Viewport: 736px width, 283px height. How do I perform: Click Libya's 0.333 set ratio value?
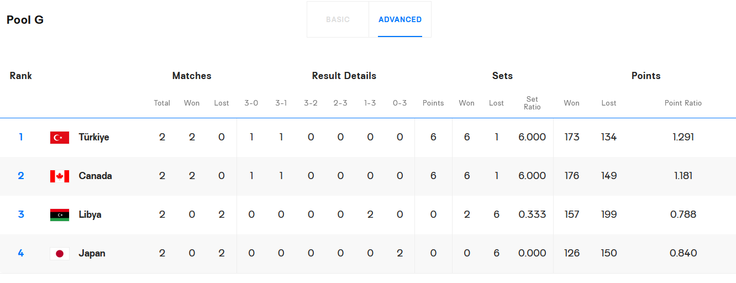[x=532, y=214]
